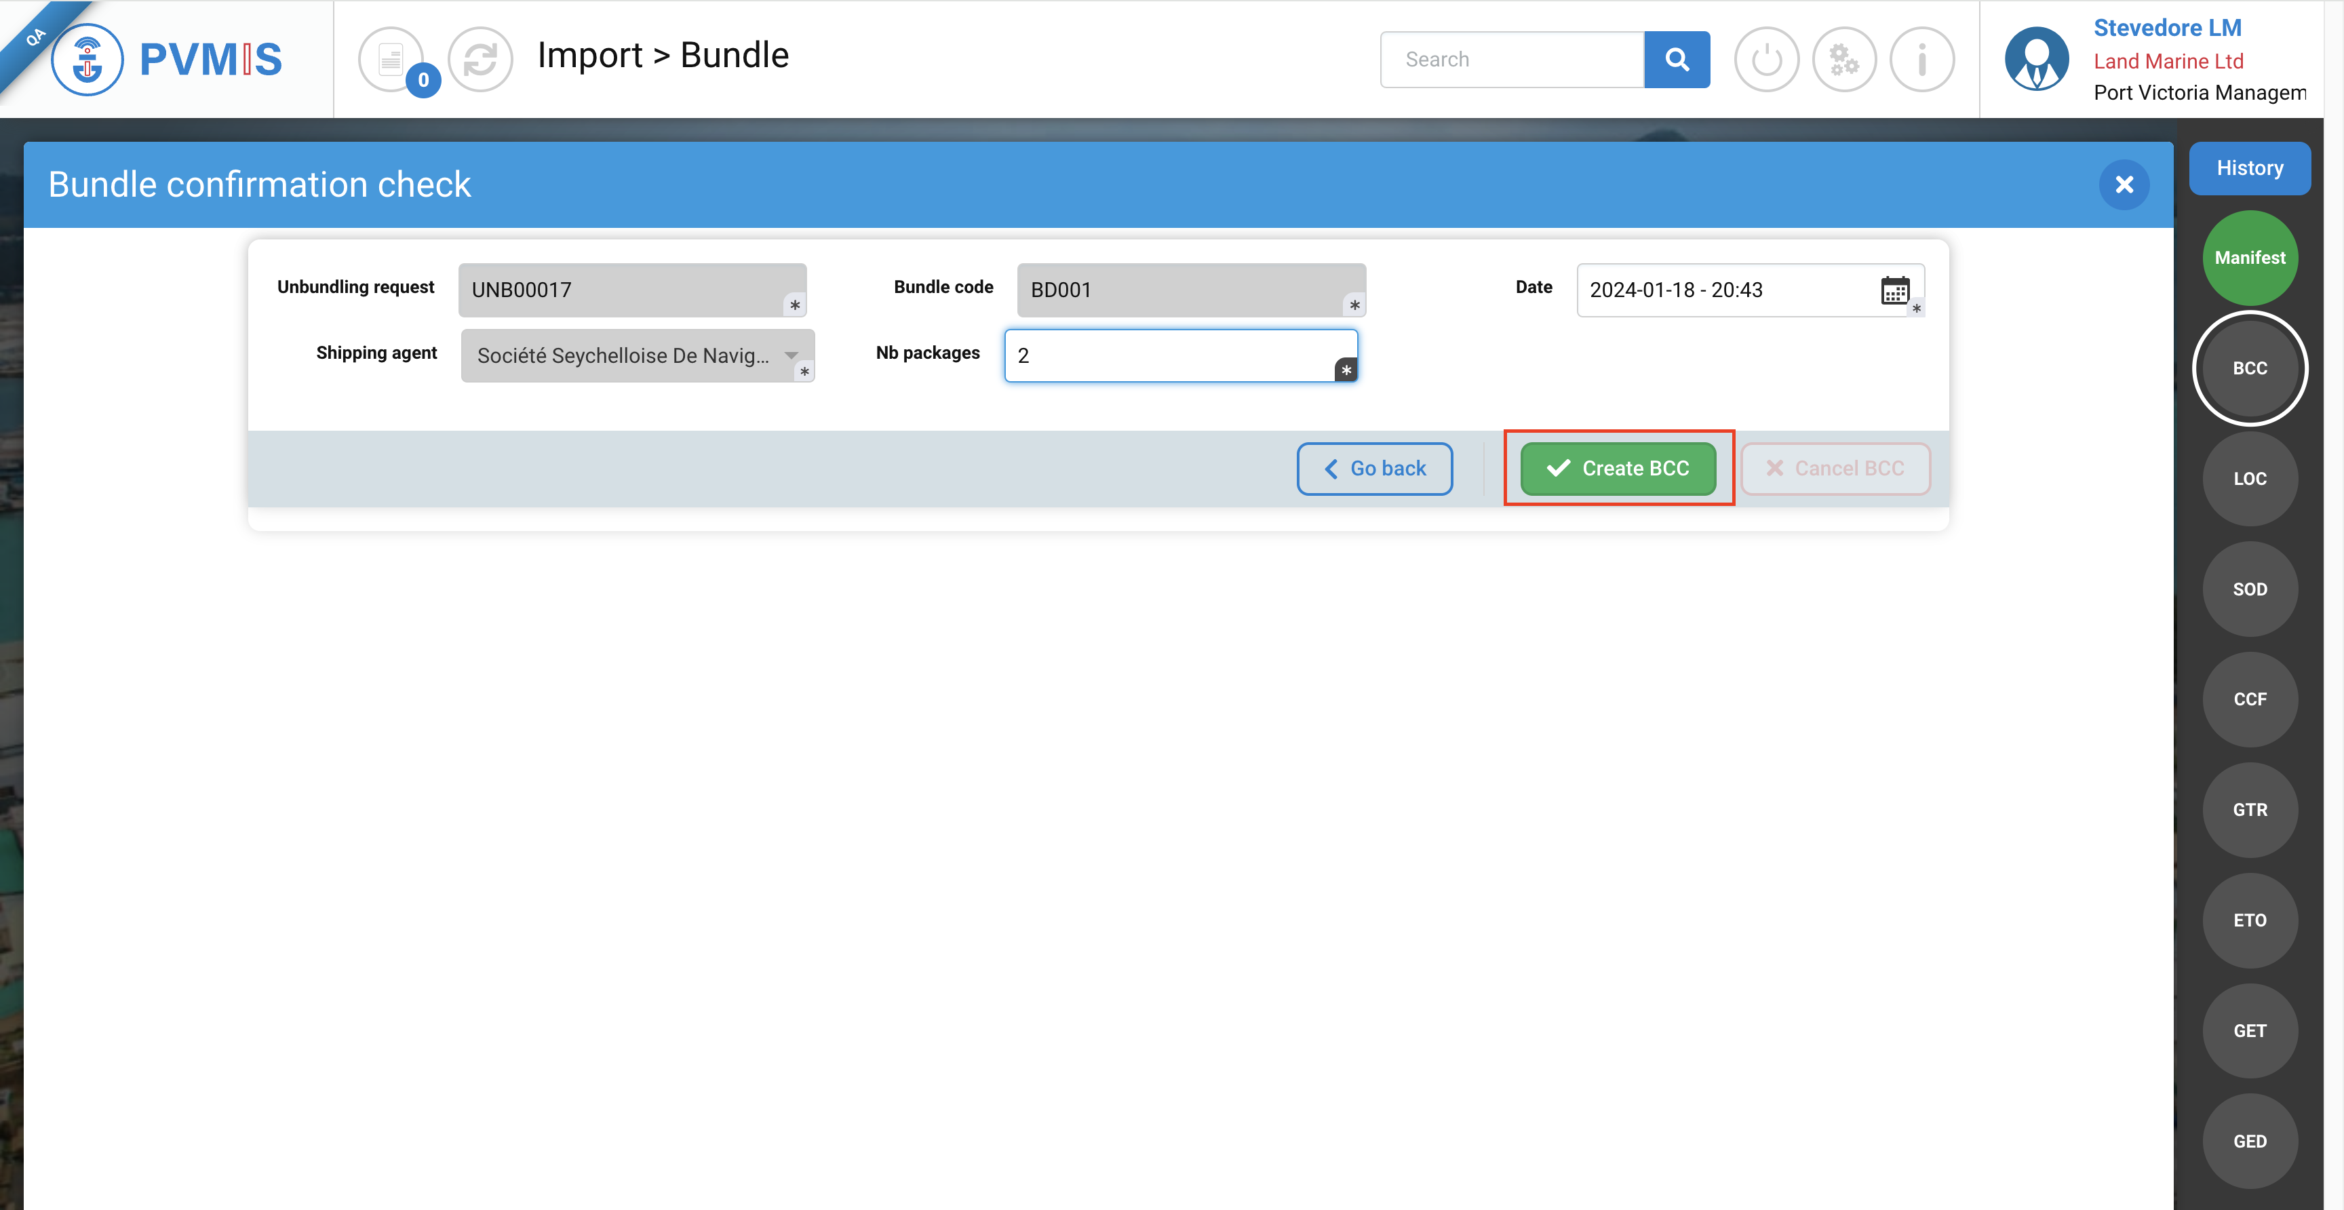Select the GTR step circle
This screenshot has width=2344, height=1210.
2249,811
